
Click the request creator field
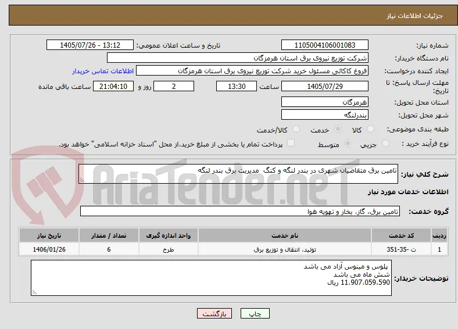[x=252, y=71]
